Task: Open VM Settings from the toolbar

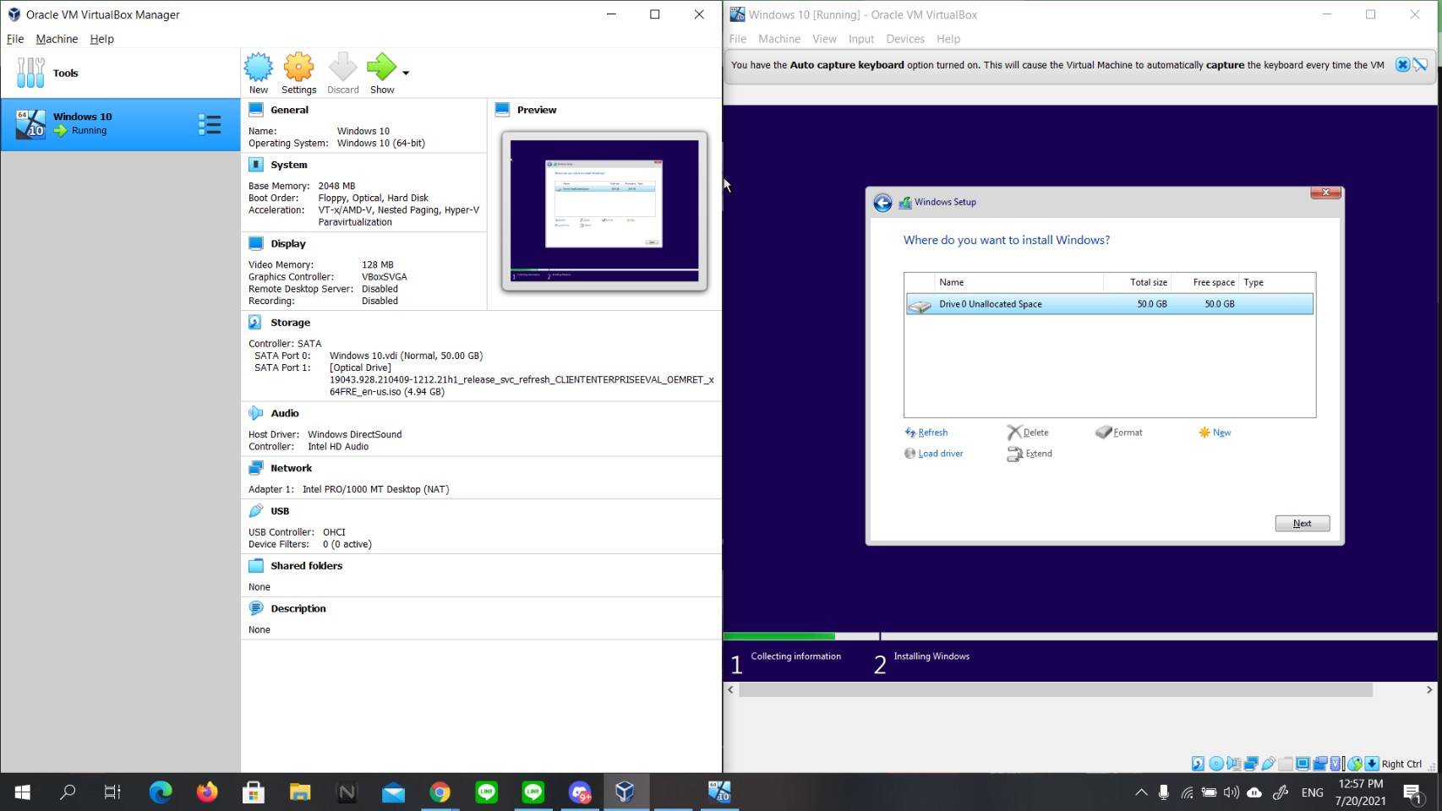Action: (x=298, y=73)
